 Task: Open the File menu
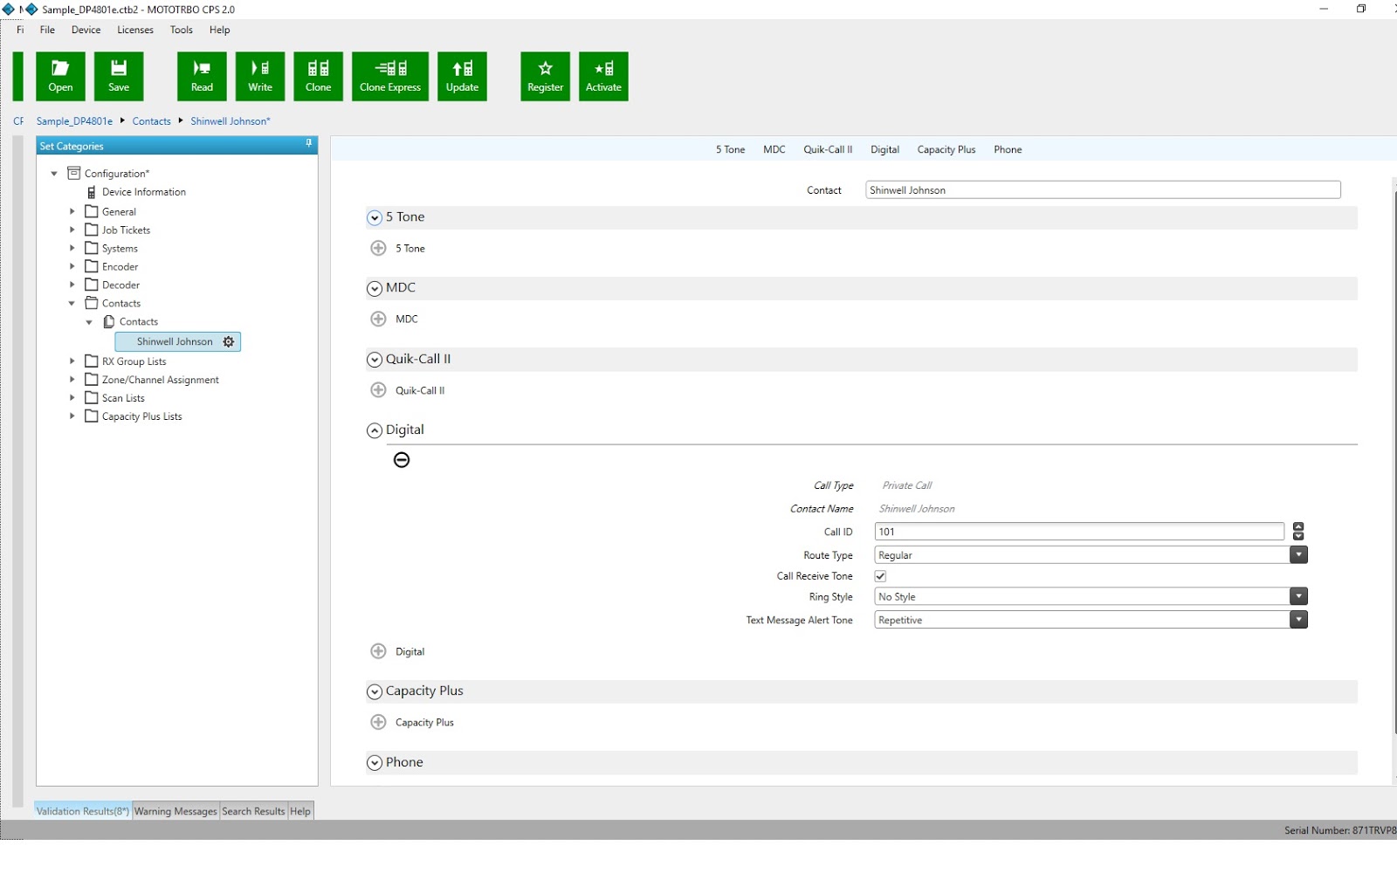(47, 30)
